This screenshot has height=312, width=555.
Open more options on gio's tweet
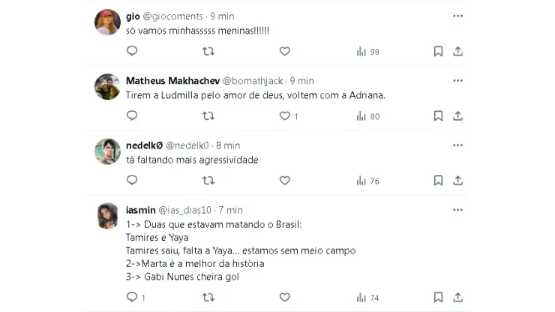(x=457, y=16)
